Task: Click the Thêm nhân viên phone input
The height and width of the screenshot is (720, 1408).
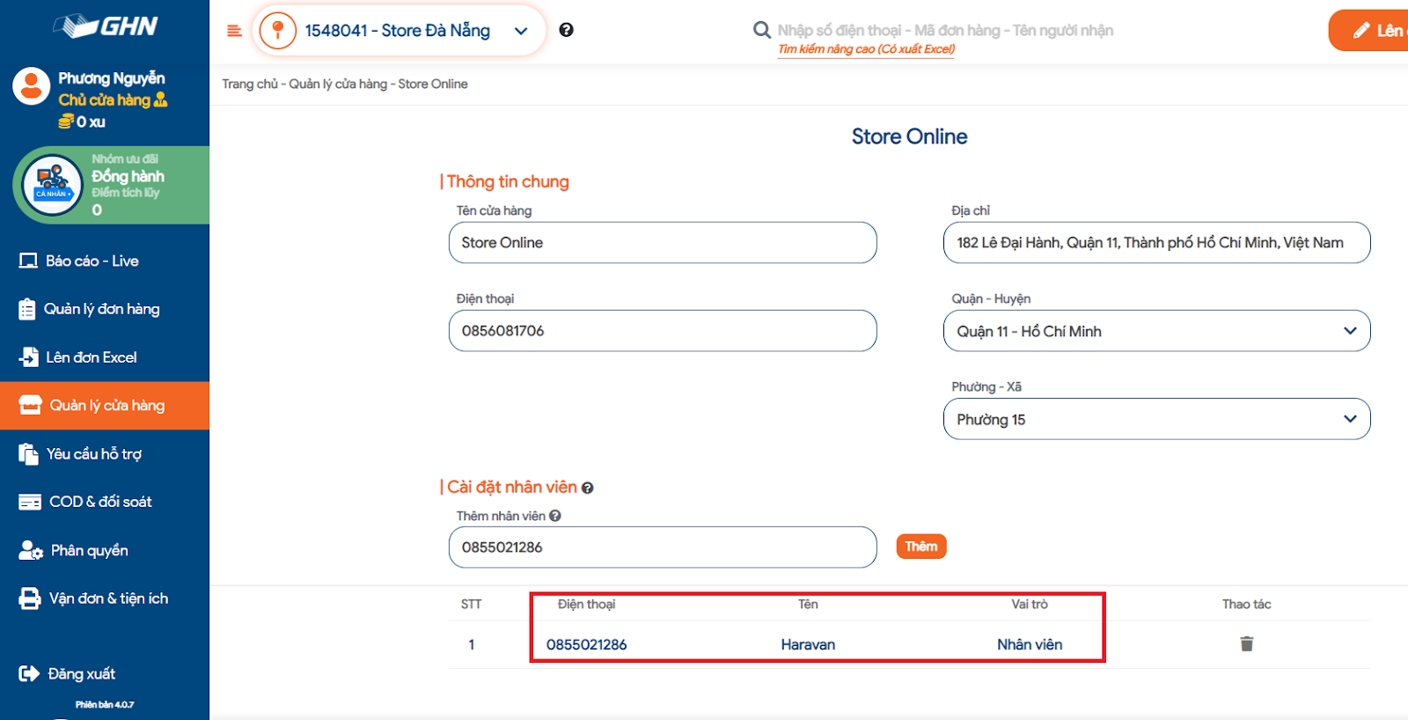Action: [x=663, y=547]
